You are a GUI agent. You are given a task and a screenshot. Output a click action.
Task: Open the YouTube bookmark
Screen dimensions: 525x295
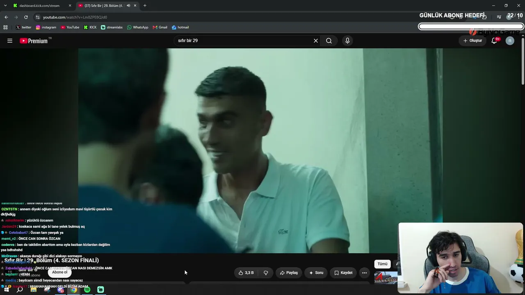(70, 27)
